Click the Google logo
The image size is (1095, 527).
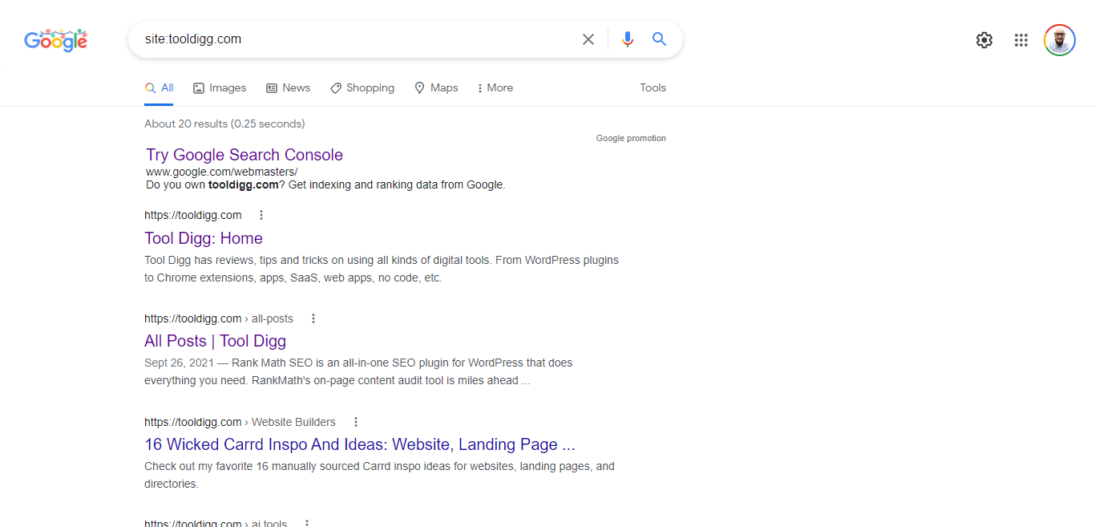[55, 39]
